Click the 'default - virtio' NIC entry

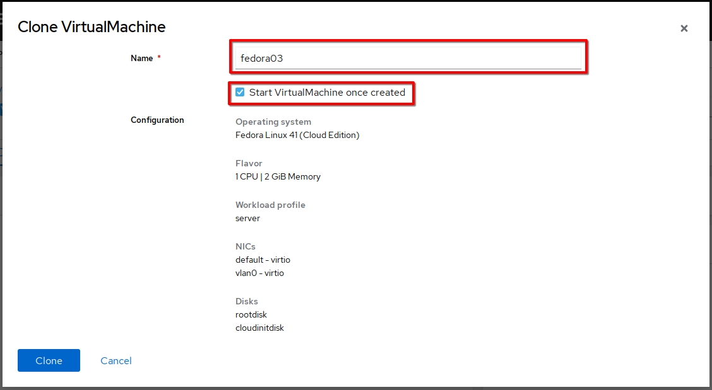coord(263,260)
